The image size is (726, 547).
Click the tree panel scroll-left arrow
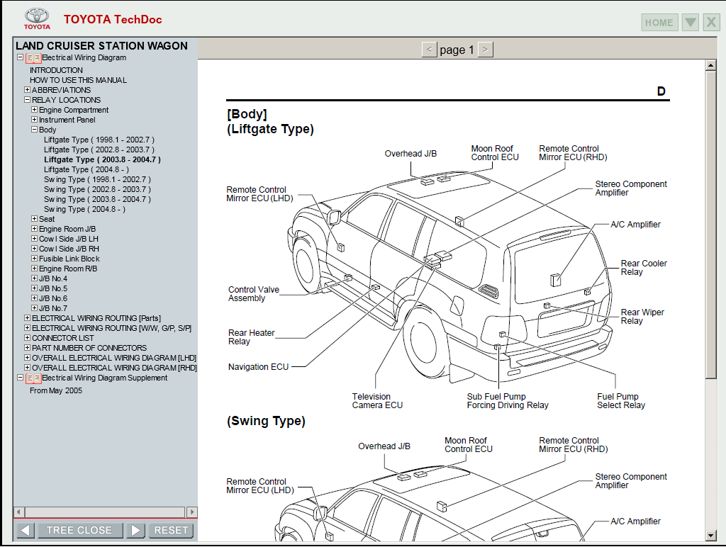pyautogui.click(x=18, y=512)
